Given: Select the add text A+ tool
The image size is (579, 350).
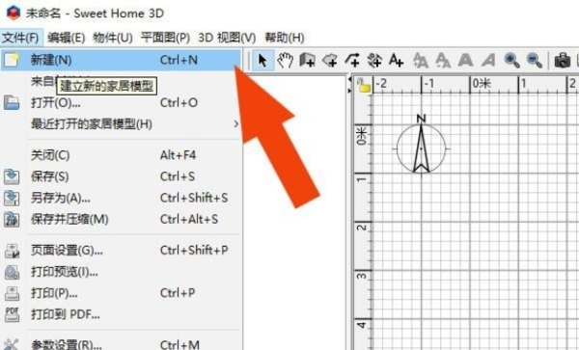Looking at the screenshot, I should coord(396,60).
